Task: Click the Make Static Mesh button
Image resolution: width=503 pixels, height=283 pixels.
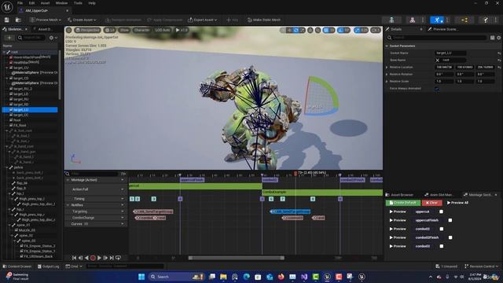Action: click(264, 20)
